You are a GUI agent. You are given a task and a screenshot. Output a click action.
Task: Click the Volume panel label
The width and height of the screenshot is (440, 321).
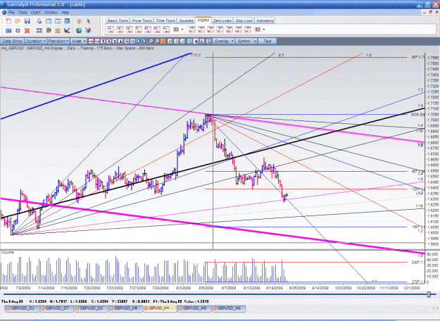pyautogui.click(x=7, y=253)
